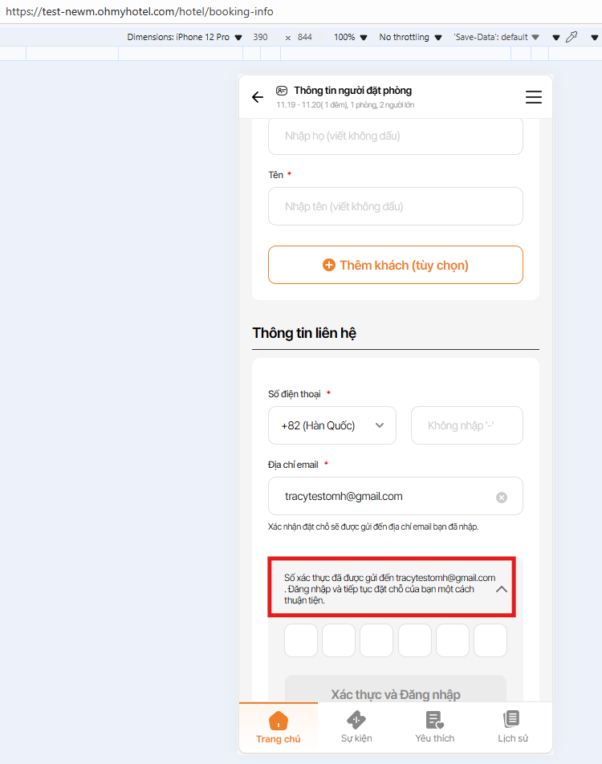Image resolution: width=602 pixels, height=764 pixels.
Task: Open the hamburger menu
Action: [534, 97]
